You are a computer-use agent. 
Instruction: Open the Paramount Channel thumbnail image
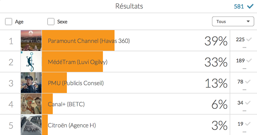point(31,41)
